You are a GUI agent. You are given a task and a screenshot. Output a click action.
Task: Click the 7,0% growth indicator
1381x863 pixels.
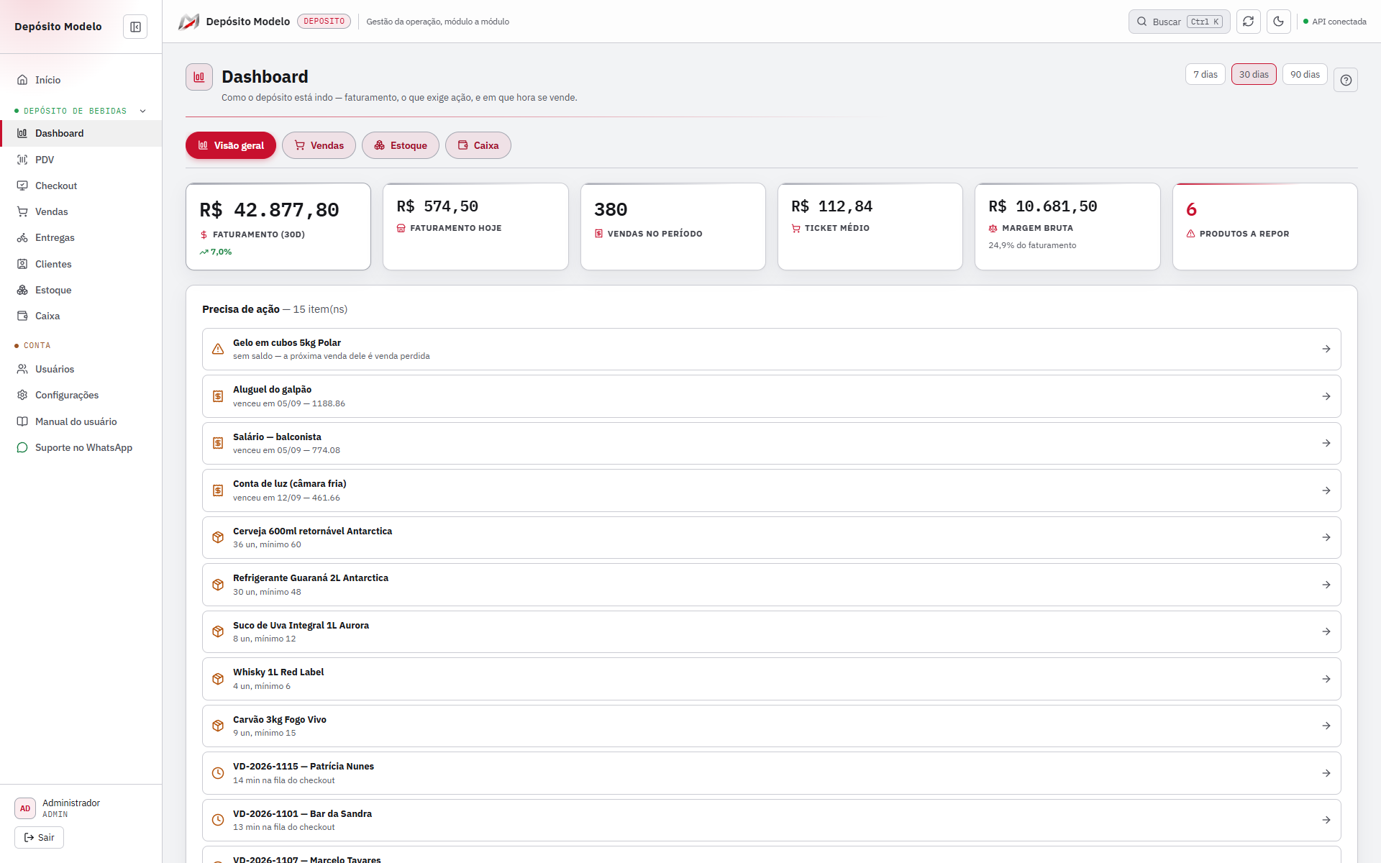pyautogui.click(x=216, y=252)
